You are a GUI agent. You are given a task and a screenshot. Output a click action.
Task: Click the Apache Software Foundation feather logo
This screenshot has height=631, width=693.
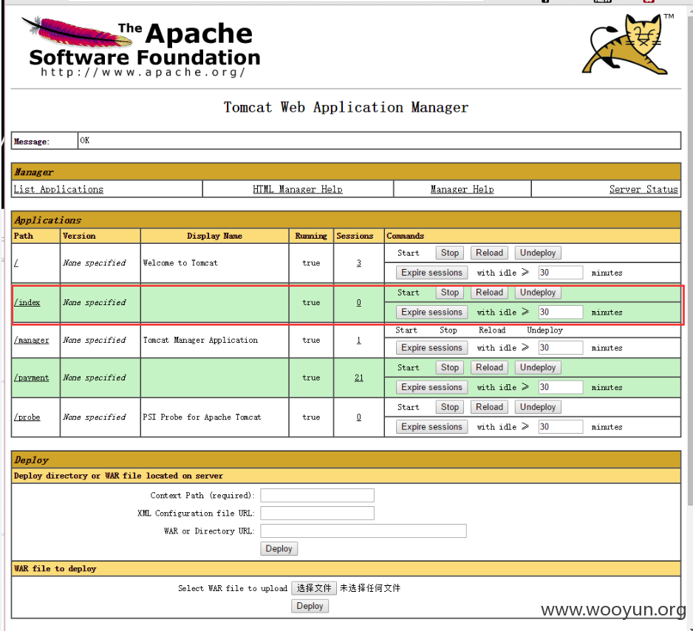coord(141,47)
